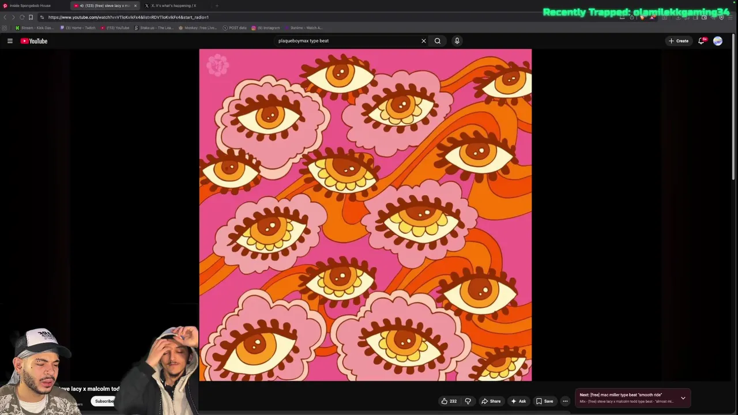Open the apps grid in bookmarks bar
The height and width of the screenshot is (415, 738).
pos(5,28)
